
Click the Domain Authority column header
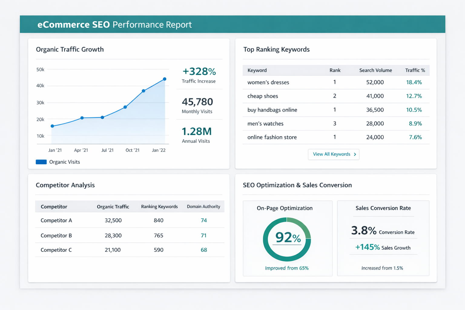pos(203,206)
